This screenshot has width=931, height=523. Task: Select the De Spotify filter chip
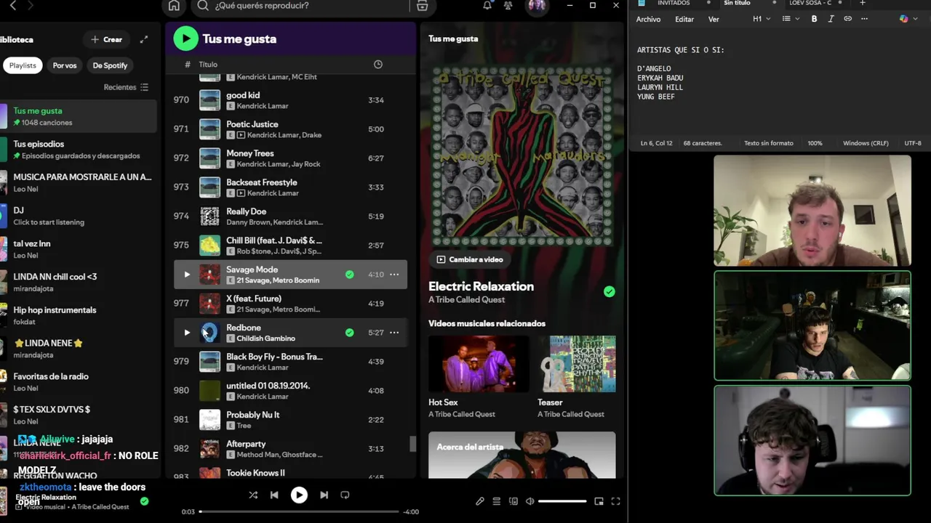point(110,65)
